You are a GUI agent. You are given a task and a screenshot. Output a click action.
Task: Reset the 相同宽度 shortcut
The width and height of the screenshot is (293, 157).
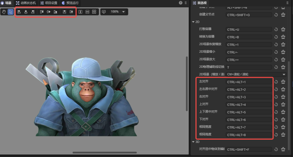coord(276,127)
